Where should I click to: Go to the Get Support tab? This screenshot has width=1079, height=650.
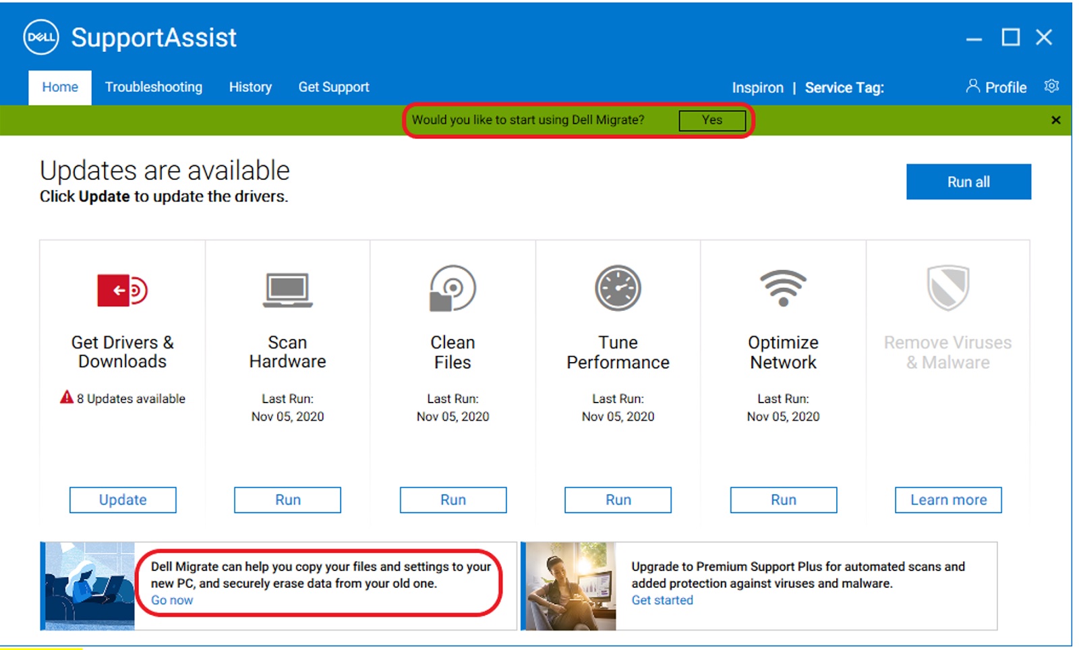[334, 87]
